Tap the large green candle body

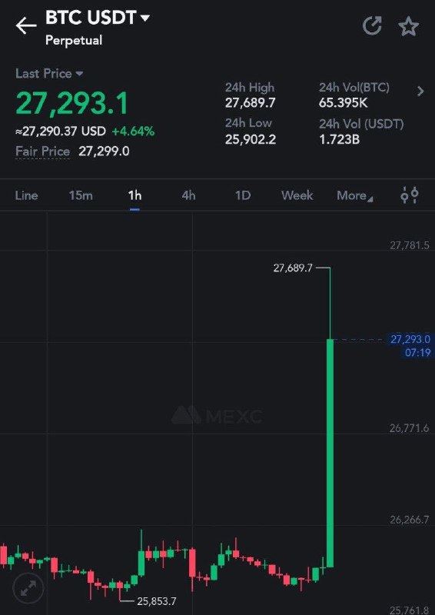tap(330, 453)
